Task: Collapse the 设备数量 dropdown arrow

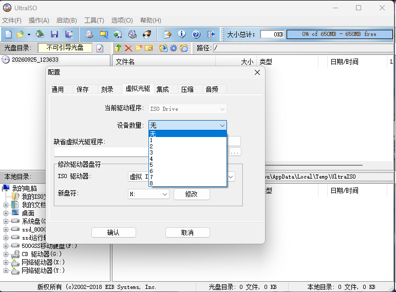Action: [x=222, y=125]
